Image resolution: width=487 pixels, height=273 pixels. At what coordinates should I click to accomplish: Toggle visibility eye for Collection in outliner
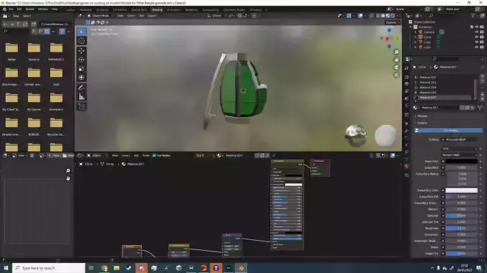476,27
